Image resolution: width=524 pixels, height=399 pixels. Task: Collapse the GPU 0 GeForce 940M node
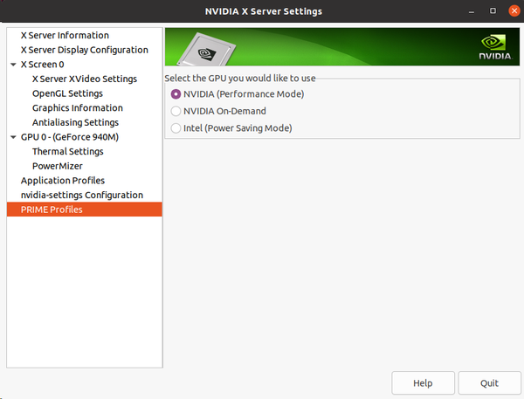(13, 137)
